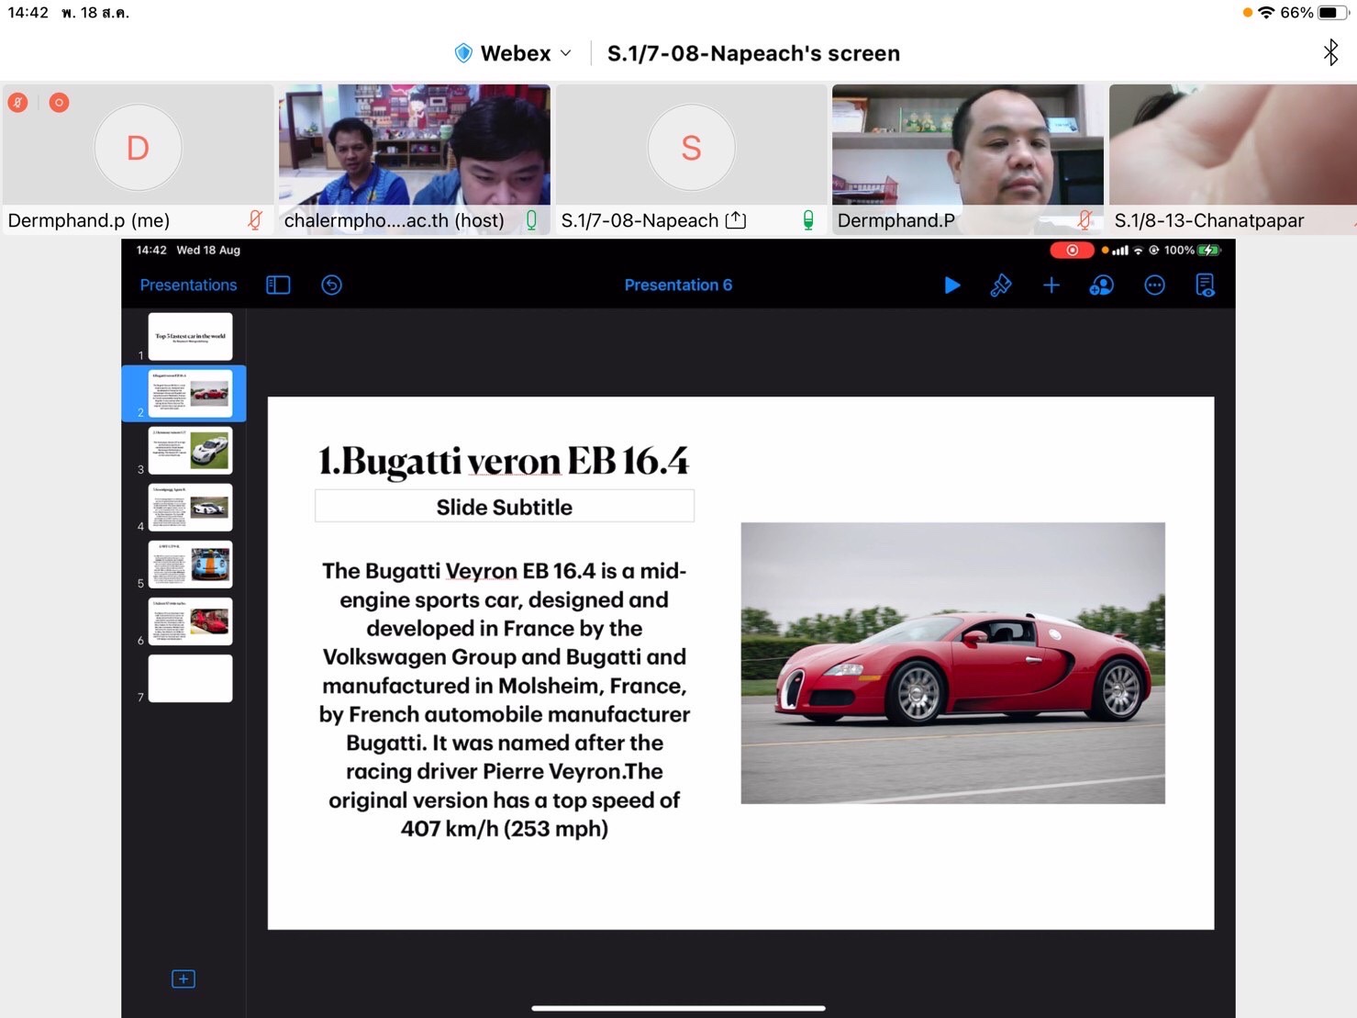Tap the plus Insert icon
The image size is (1357, 1018).
pos(1051,285)
